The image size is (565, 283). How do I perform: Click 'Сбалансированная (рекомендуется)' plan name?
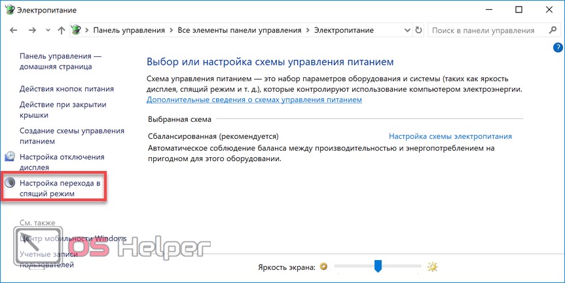tap(213, 137)
